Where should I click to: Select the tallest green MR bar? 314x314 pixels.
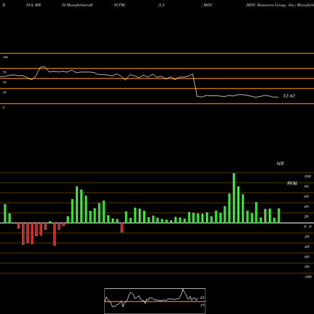click(234, 198)
